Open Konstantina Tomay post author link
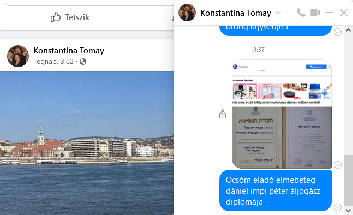The width and height of the screenshot is (353, 215). (69, 51)
